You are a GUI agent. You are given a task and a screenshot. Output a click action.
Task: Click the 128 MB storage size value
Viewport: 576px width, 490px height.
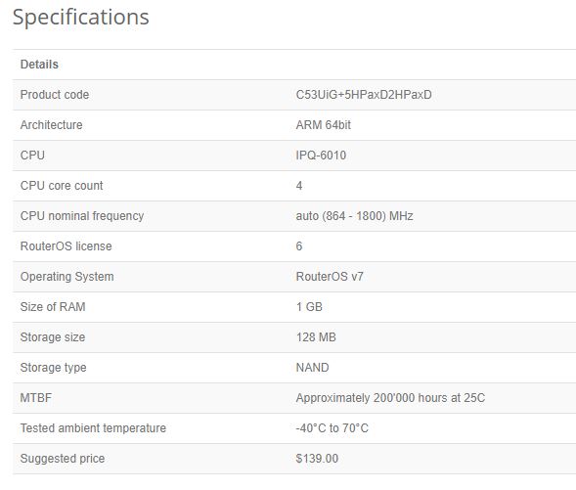[316, 337]
